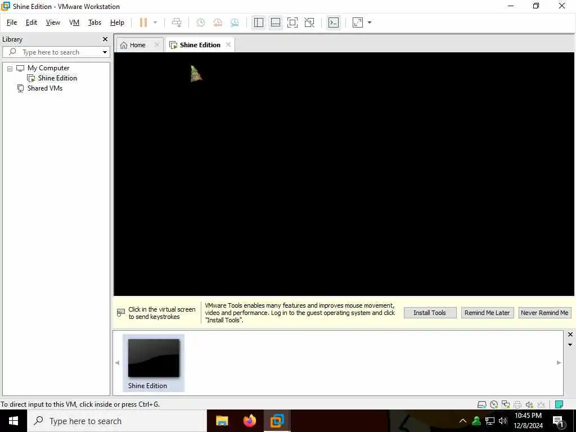This screenshot has width=576, height=432.
Task: Click the CD/DVD drive status icon
Action: pyautogui.click(x=494, y=404)
